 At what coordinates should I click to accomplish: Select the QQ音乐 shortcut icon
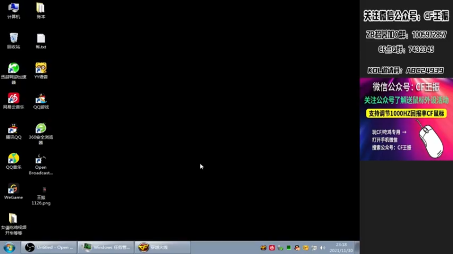[x=14, y=161]
